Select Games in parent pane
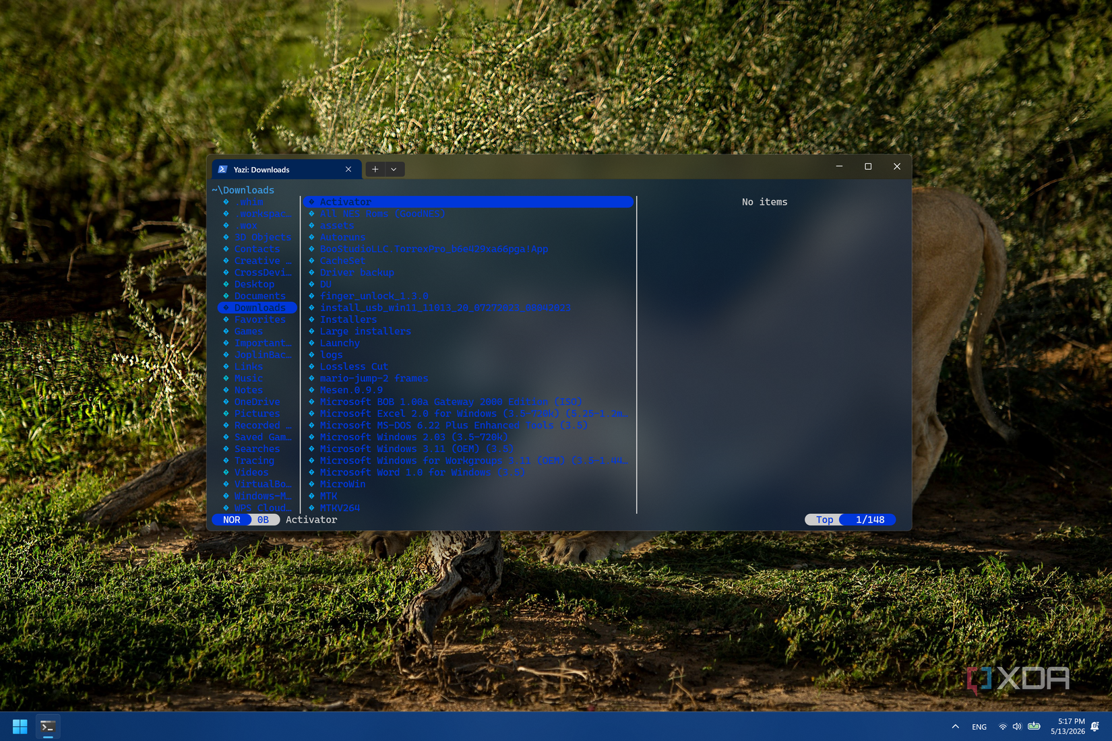This screenshot has height=741, width=1112. pyautogui.click(x=248, y=331)
